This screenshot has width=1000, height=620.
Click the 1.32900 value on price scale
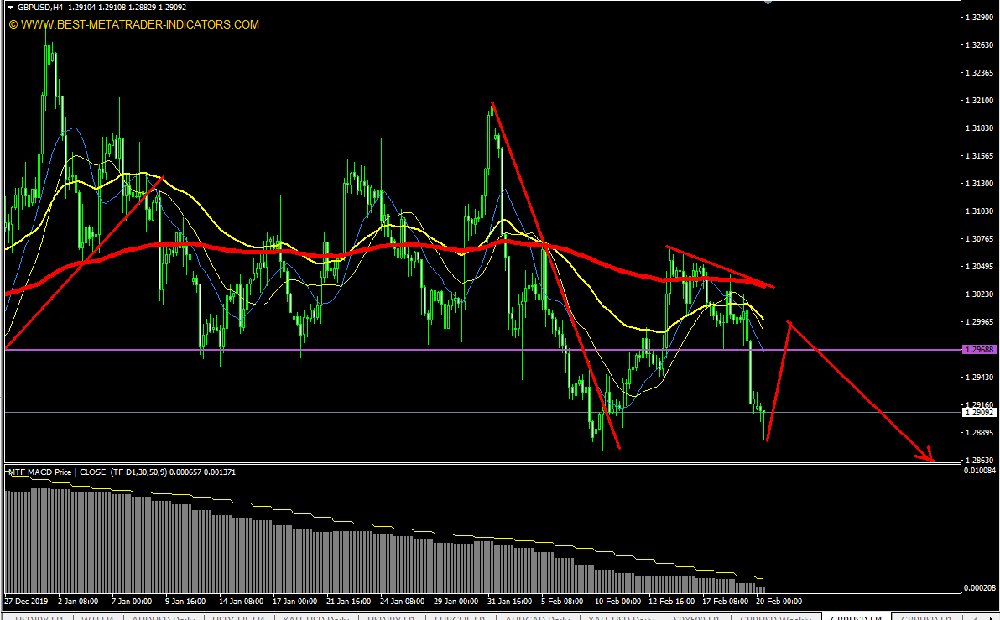[x=978, y=18]
